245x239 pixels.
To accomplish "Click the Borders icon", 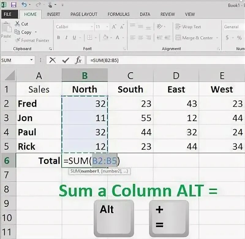I will (x=90, y=37).
